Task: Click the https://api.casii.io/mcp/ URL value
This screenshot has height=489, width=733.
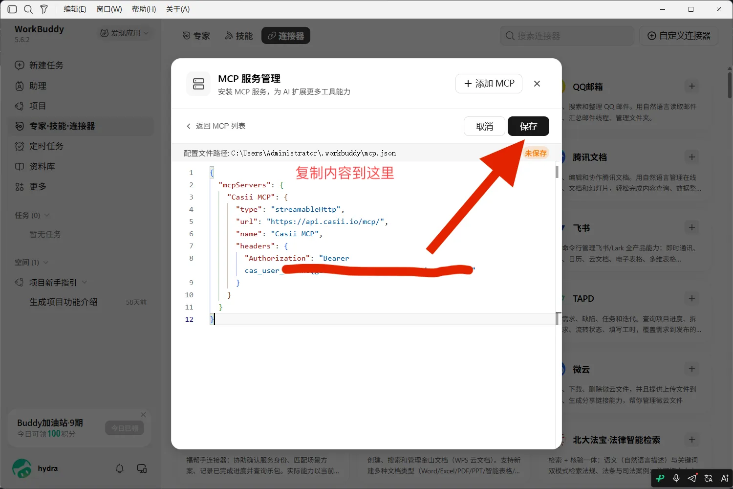Action: [x=325, y=222]
